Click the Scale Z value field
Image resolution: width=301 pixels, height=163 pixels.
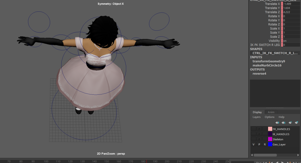pyautogui.click(x=291, y=37)
